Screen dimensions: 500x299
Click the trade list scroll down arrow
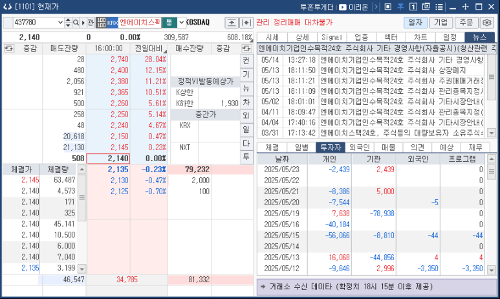point(82,269)
